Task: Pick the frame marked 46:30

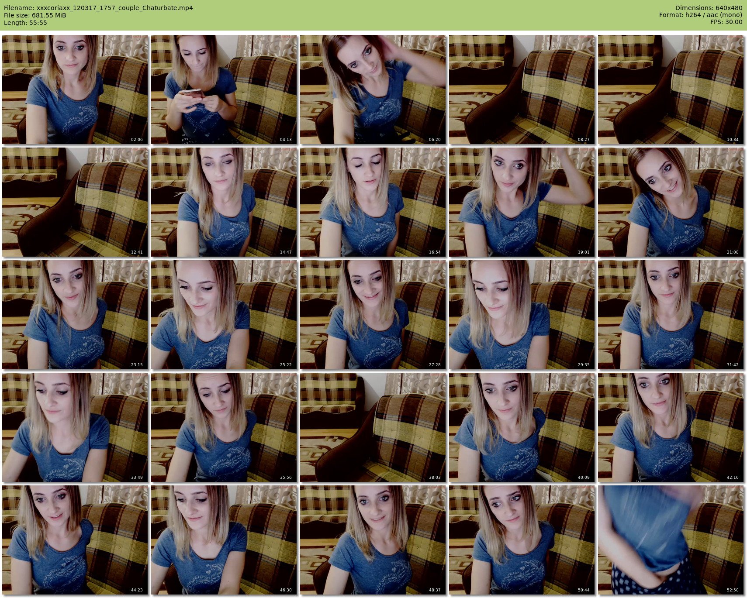Action: tap(224, 540)
